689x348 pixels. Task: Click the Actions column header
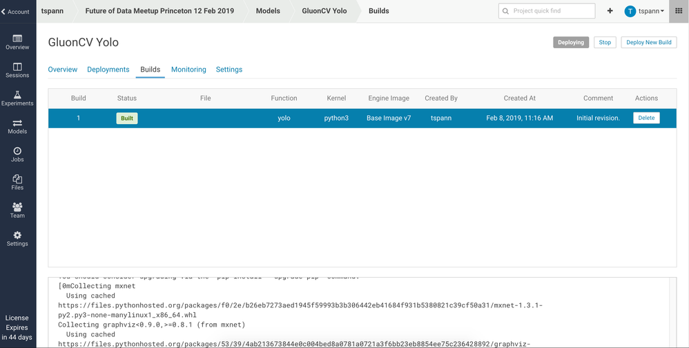click(646, 99)
